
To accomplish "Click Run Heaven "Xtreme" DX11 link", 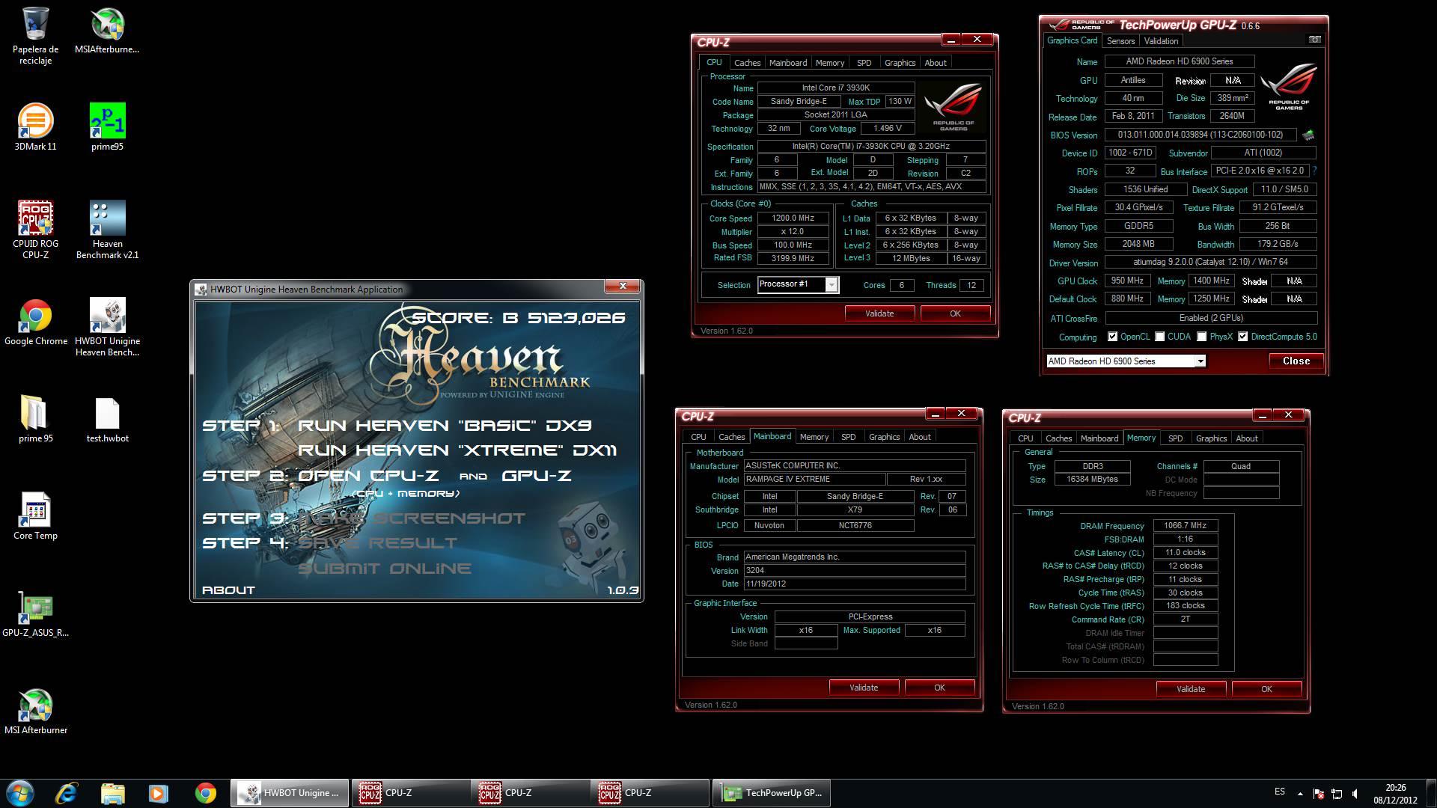I will point(457,450).
